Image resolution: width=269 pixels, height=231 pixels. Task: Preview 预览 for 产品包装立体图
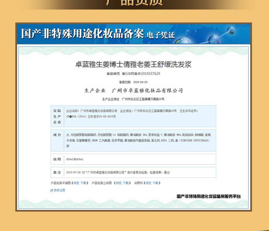[119, 183]
